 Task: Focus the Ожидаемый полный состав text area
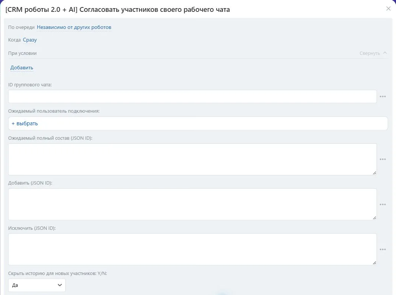[192, 159]
